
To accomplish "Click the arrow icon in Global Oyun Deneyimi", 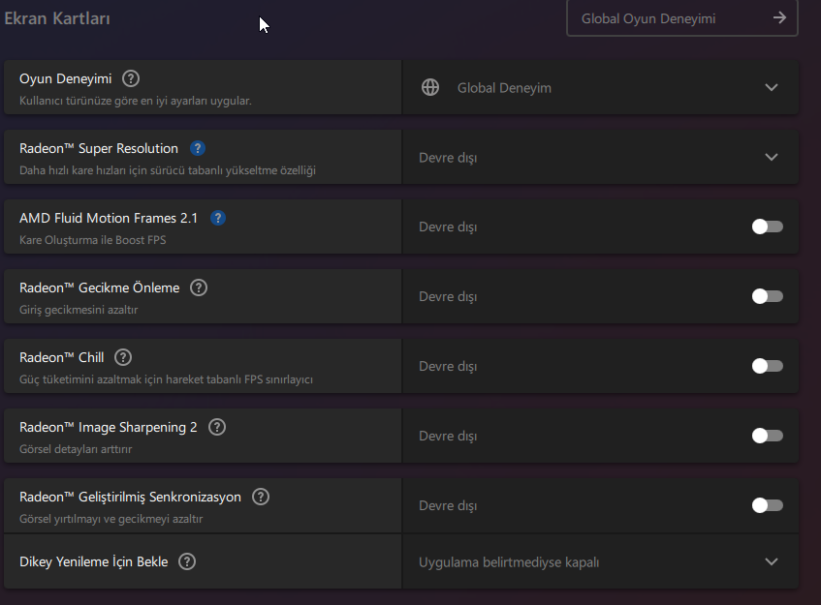I will pyautogui.click(x=779, y=18).
